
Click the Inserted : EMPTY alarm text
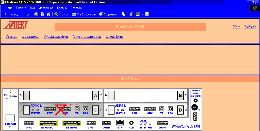pyautogui.click(x=68, y=105)
